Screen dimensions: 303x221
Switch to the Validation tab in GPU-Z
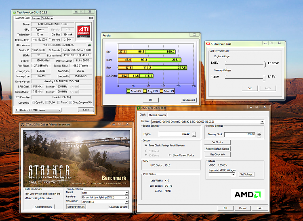(48, 18)
